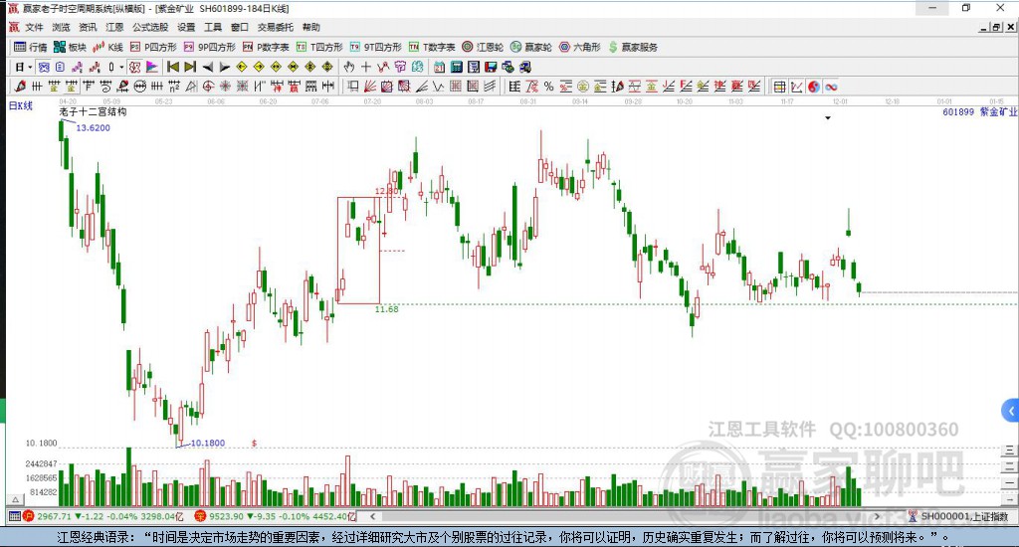
Task: Click Shenzhen index 9523.90 status entry
Action: 276,516
